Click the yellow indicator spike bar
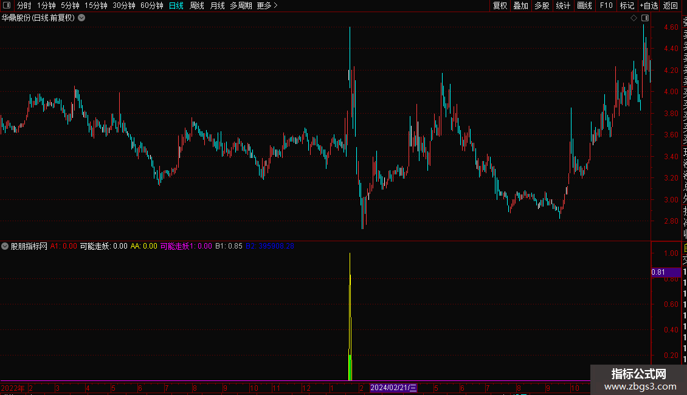687x395 pixels. pos(350,317)
